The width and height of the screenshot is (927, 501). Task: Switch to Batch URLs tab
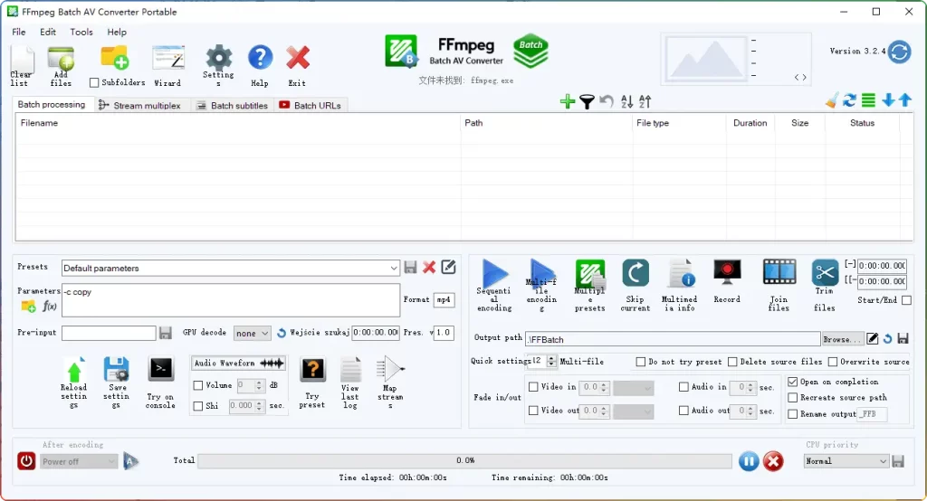[x=311, y=106]
